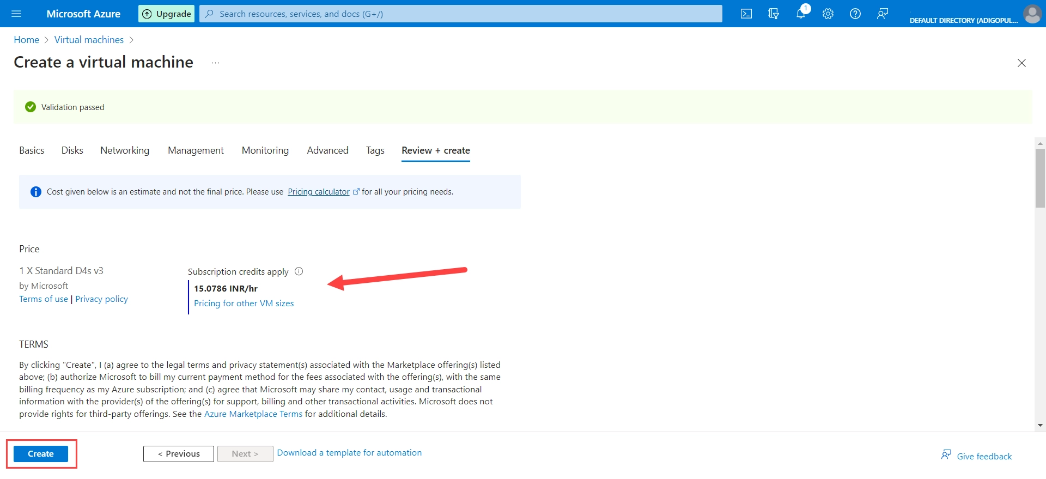The width and height of the screenshot is (1046, 479).
Task: Click the TERMS heading
Action: pos(34,344)
